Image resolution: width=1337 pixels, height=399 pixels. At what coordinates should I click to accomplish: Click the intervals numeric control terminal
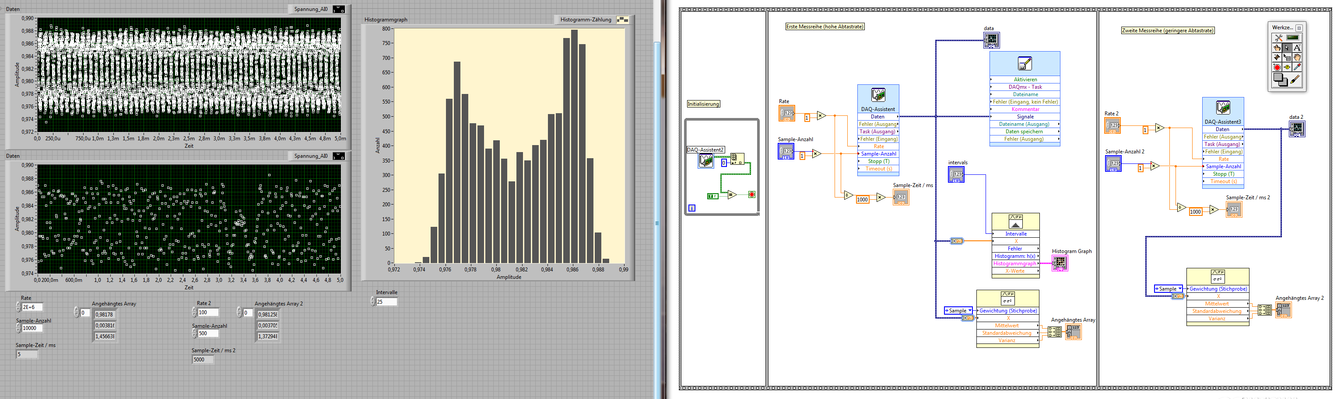coord(956,175)
